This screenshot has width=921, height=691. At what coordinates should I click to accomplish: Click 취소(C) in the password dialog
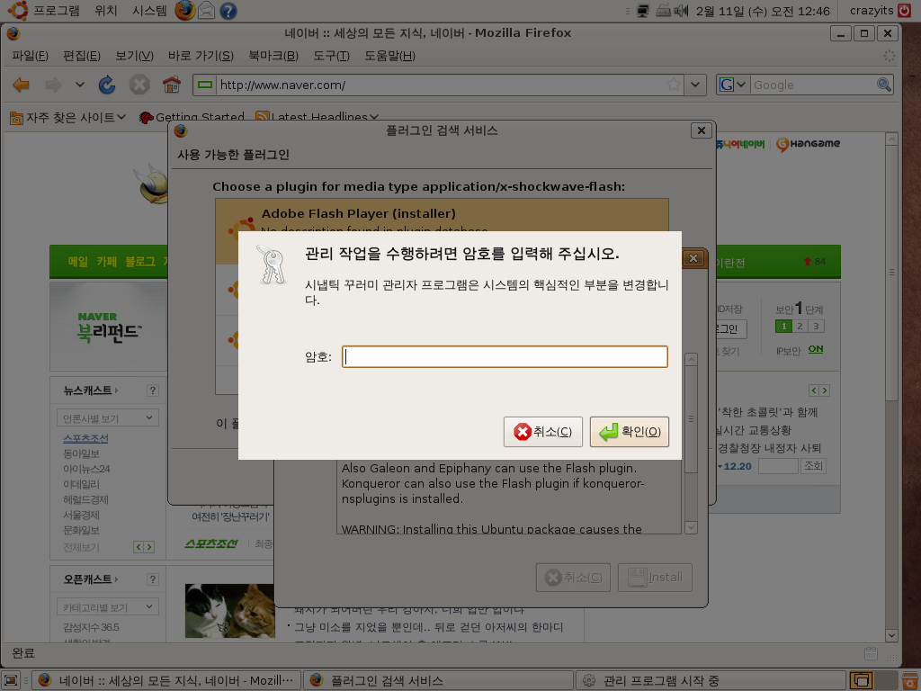tap(542, 432)
